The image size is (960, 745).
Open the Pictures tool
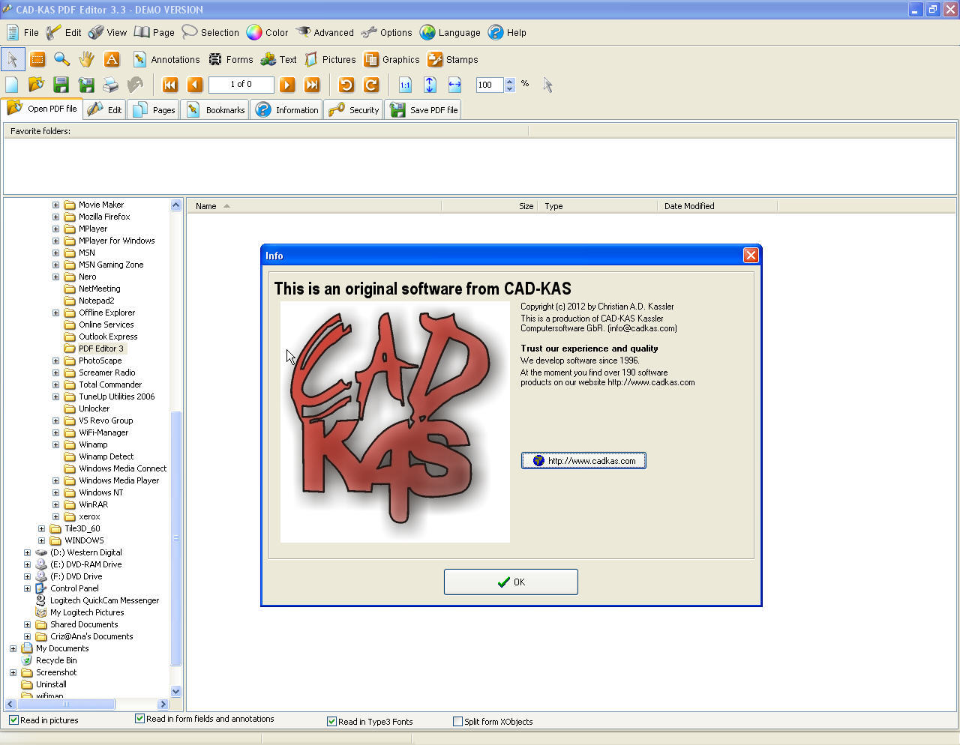tap(330, 59)
